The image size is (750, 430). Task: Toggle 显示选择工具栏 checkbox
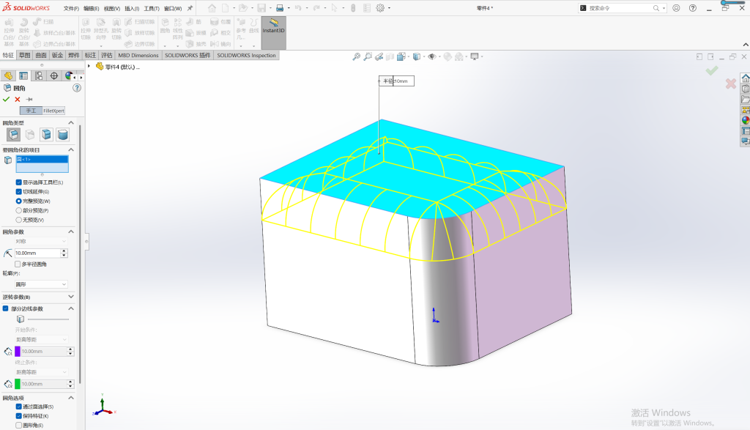coord(18,182)
